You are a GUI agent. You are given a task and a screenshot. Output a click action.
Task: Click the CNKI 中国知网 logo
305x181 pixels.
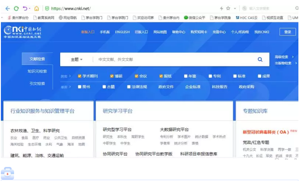click(x=23, y=32)
